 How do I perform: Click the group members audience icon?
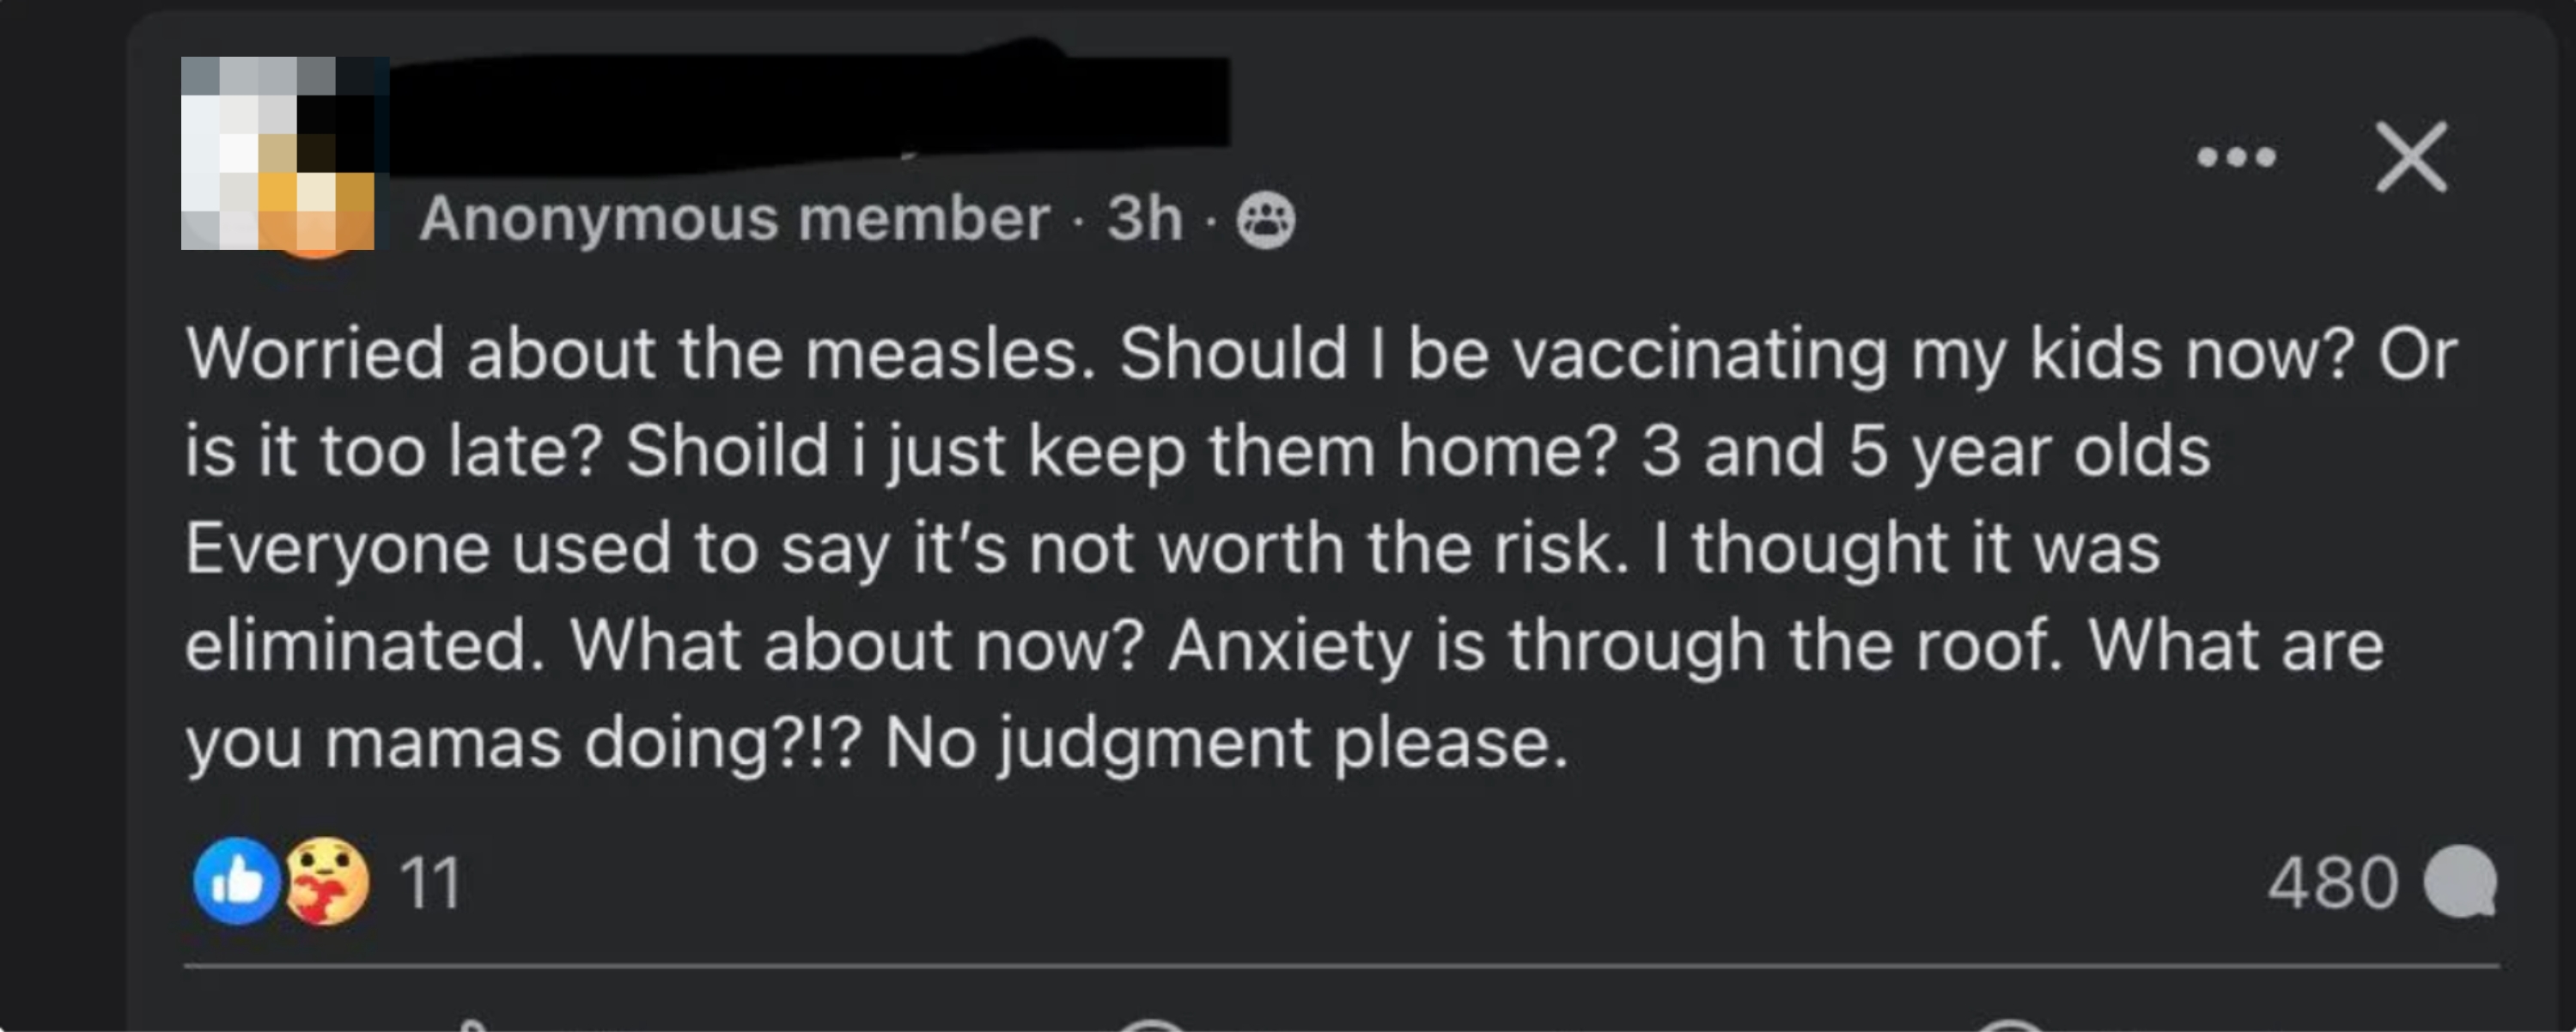1266,221
